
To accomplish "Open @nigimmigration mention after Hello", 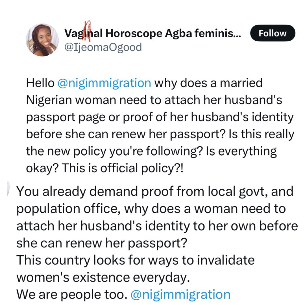I will 104,83.
